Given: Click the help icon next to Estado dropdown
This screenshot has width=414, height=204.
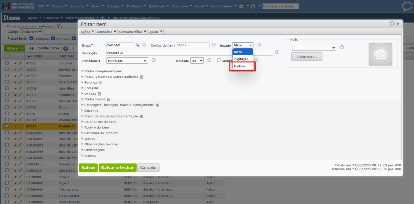Looking at the screenshot, I should (x=259, y=45).
